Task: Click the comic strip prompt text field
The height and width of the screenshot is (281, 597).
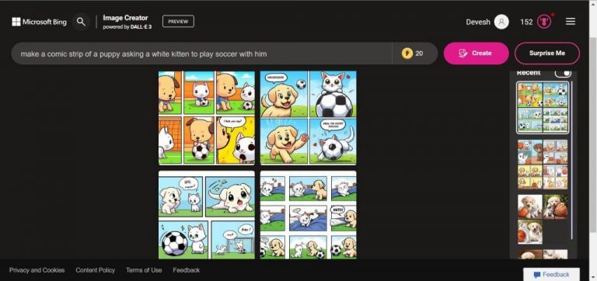Action: [201, 54]
